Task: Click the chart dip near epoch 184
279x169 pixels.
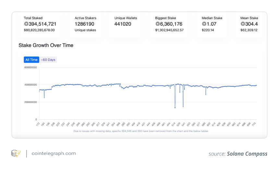Action: click(44, 98)
